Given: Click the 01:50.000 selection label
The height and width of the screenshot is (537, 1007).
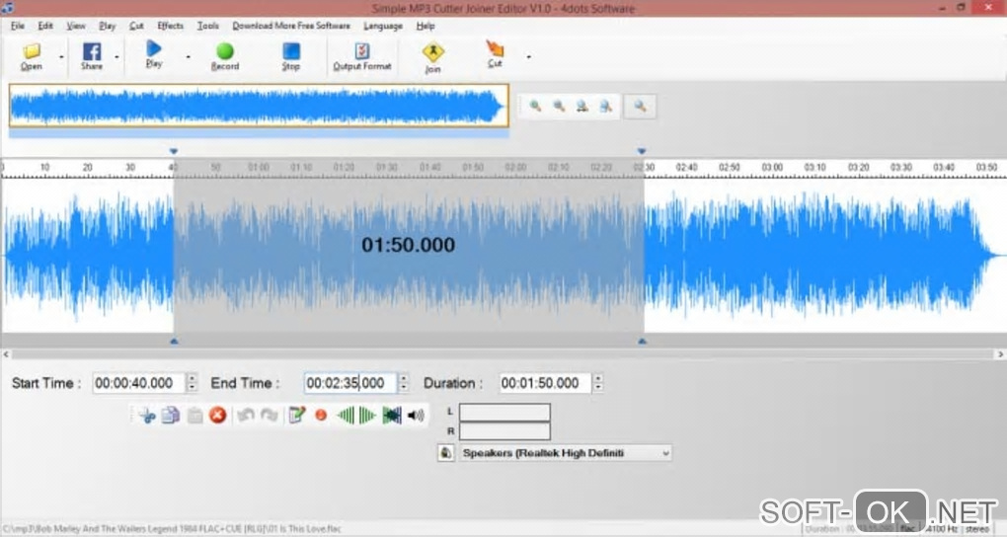Looking at the screenshot, I should [409, 245].
